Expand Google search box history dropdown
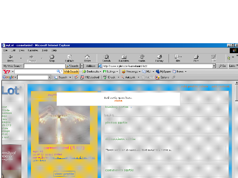This screenshot has width=238, height=178. pos(50,77)
